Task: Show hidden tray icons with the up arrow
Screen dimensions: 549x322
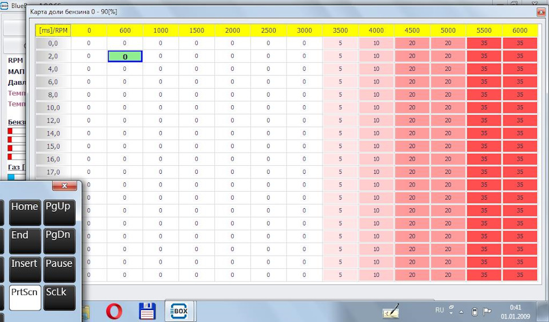Action: [462, 312]
